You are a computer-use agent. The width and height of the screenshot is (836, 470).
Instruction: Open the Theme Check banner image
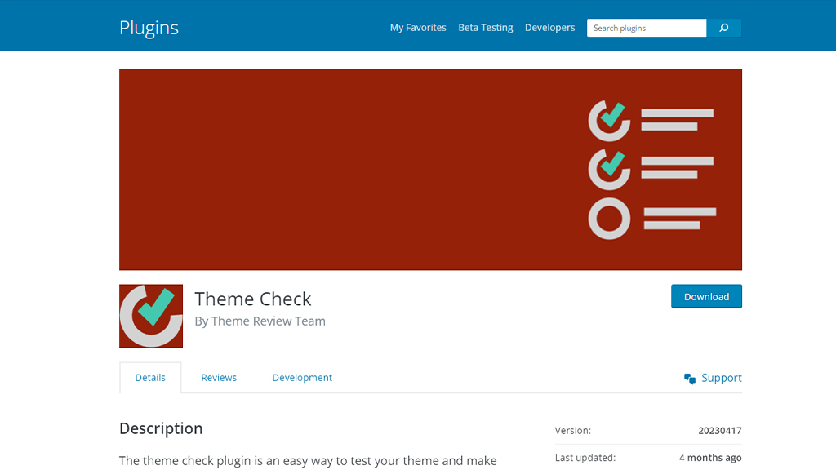click(430, 169)
